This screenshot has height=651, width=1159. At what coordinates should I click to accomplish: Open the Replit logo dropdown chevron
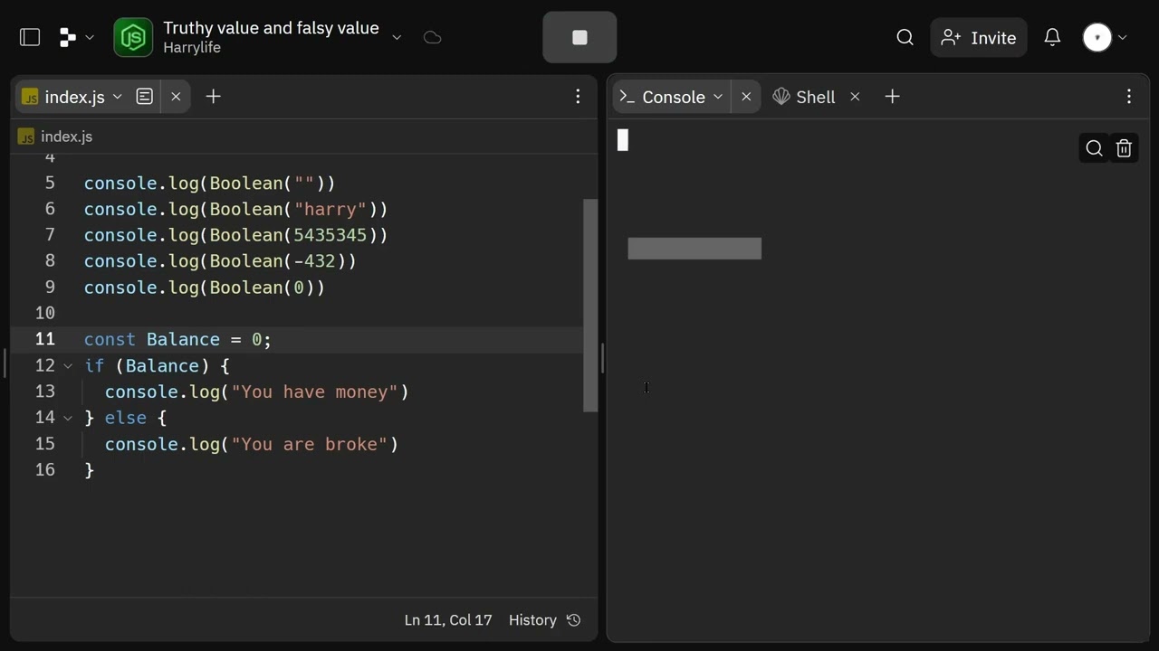pyautogui.click(x=89, y=37)
